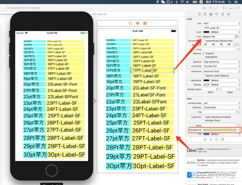Click the Alpha value stepper
242x185 pixels.
(240, 125)
